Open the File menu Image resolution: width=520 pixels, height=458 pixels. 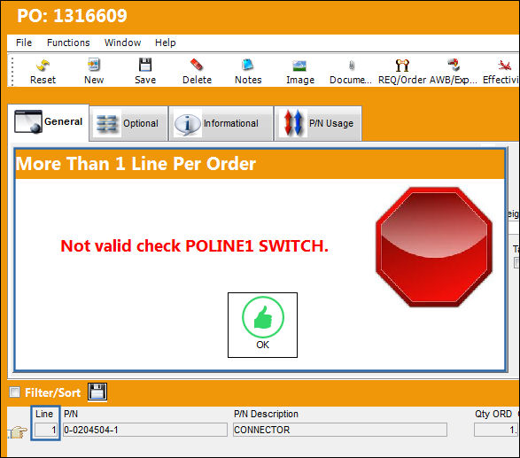(24, 43)
